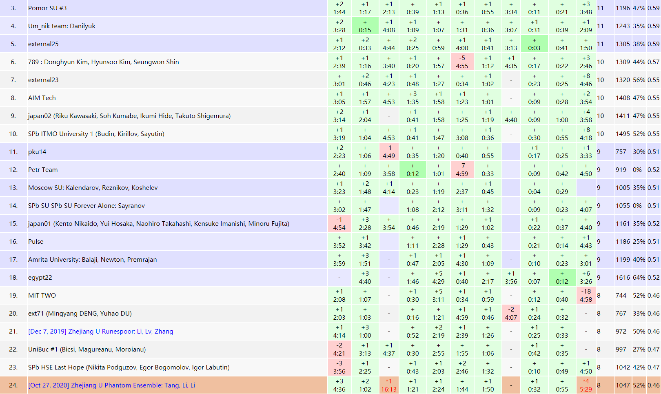Open the Zhejiang U Runespoor team link
Image resolution: width=661 pixels, height=394 pixels.
click(100, 332)
